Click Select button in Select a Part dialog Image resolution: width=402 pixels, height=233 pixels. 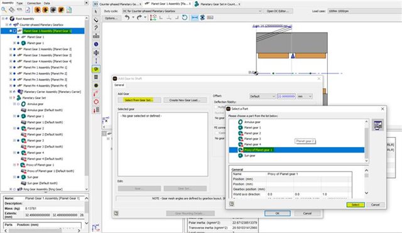(x=356, y=205)
